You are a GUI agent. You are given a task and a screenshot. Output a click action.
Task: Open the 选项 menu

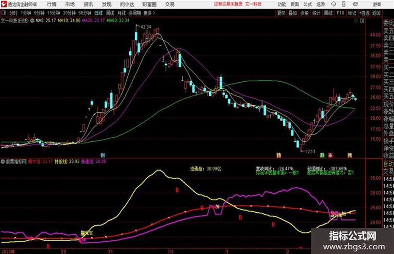tap(320, 4)
